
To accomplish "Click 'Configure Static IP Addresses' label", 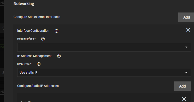I will tap(38, 86).
